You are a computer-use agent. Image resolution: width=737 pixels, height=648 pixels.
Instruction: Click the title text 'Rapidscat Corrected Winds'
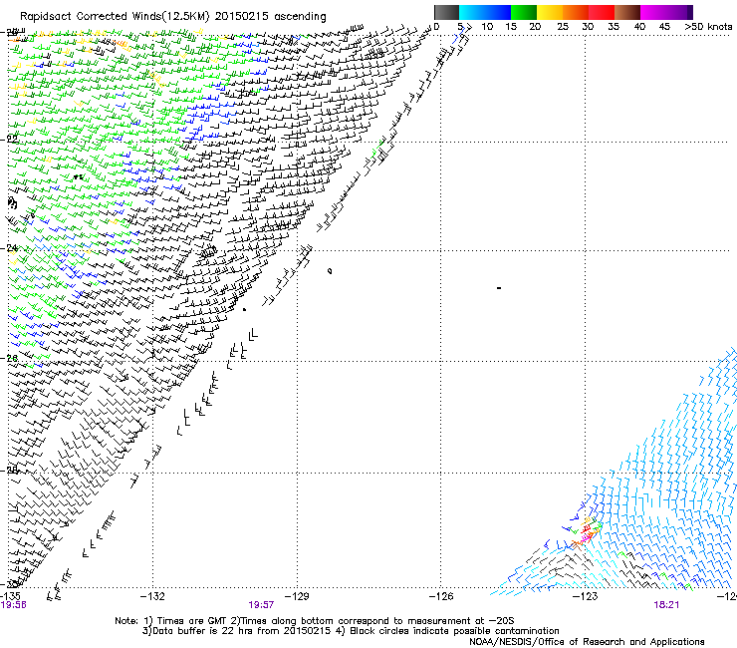tap(91, 17)
